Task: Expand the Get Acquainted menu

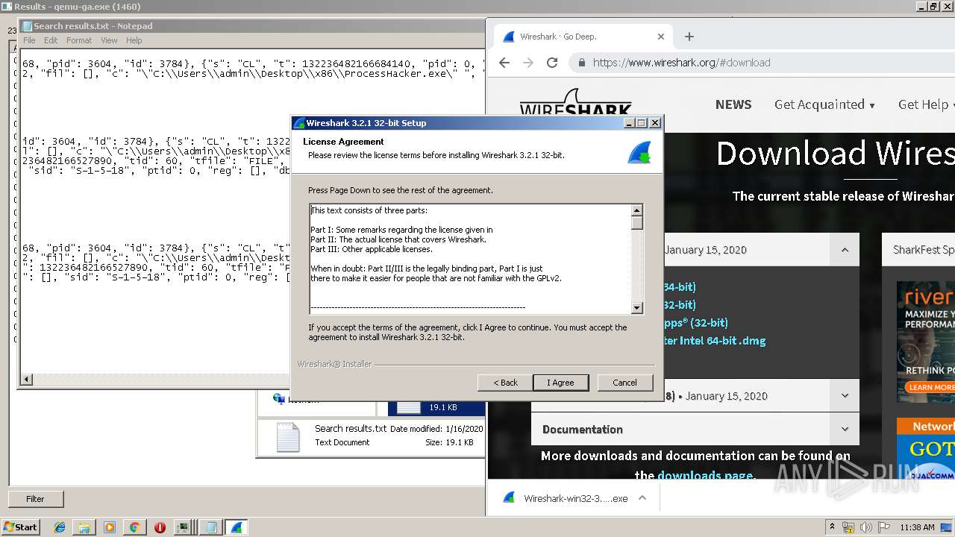Action: coord(824,104)
